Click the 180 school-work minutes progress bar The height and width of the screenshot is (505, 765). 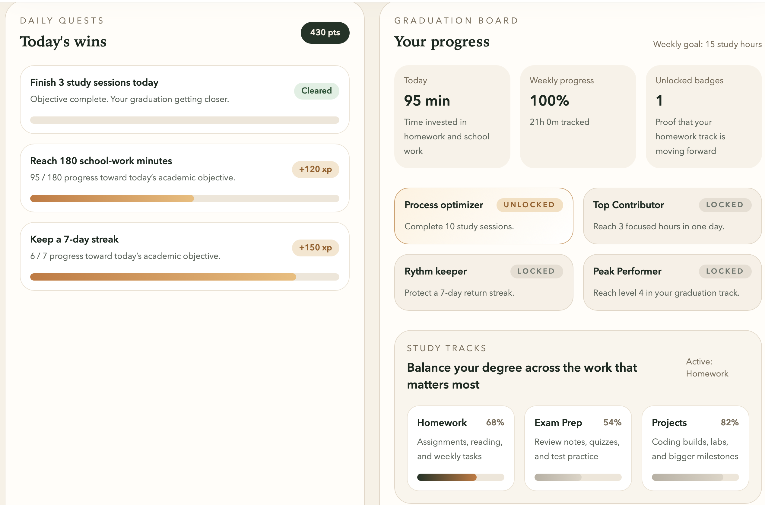[185, 199]
